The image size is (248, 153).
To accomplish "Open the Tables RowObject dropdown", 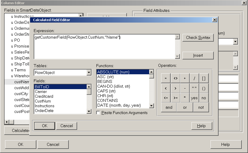I will 89,72.
